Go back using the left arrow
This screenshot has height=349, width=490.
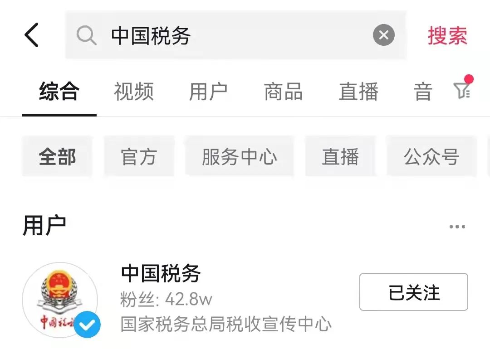(x=31, y=35)
